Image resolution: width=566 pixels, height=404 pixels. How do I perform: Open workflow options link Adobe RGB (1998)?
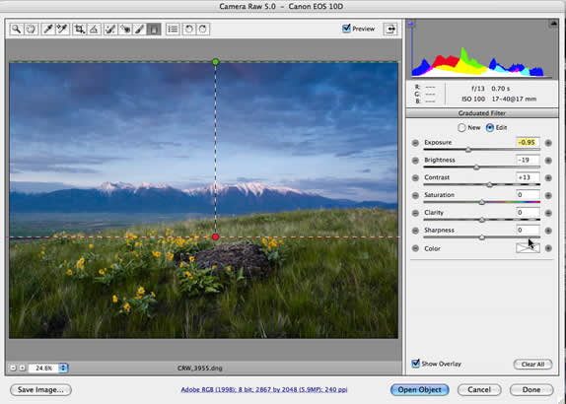(264, 389)
